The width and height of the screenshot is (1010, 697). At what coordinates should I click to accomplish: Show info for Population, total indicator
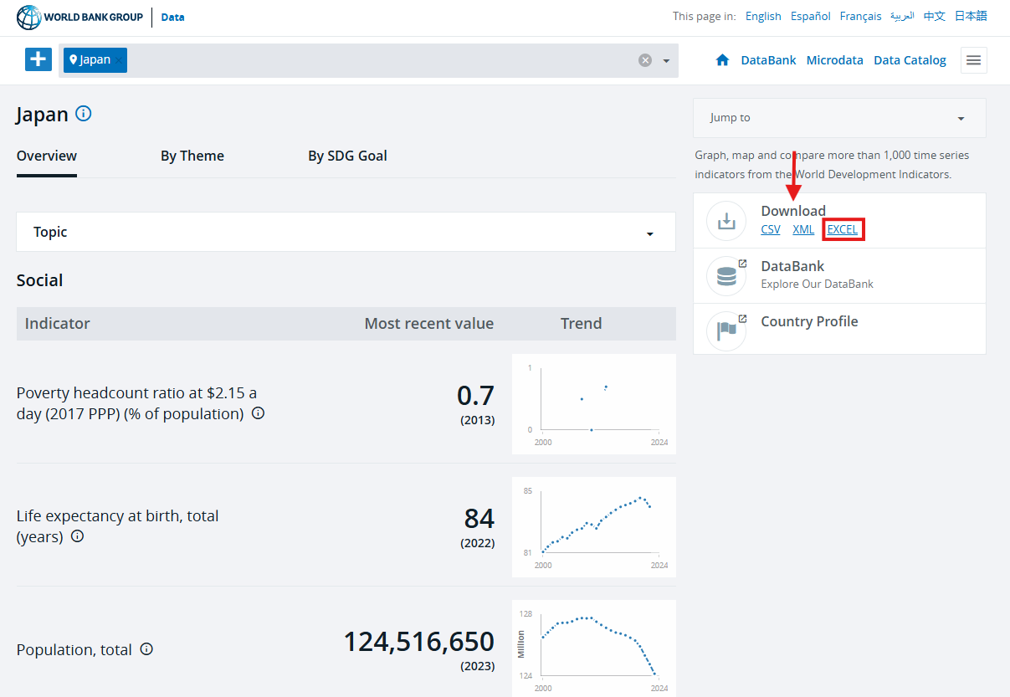[146, 649]
